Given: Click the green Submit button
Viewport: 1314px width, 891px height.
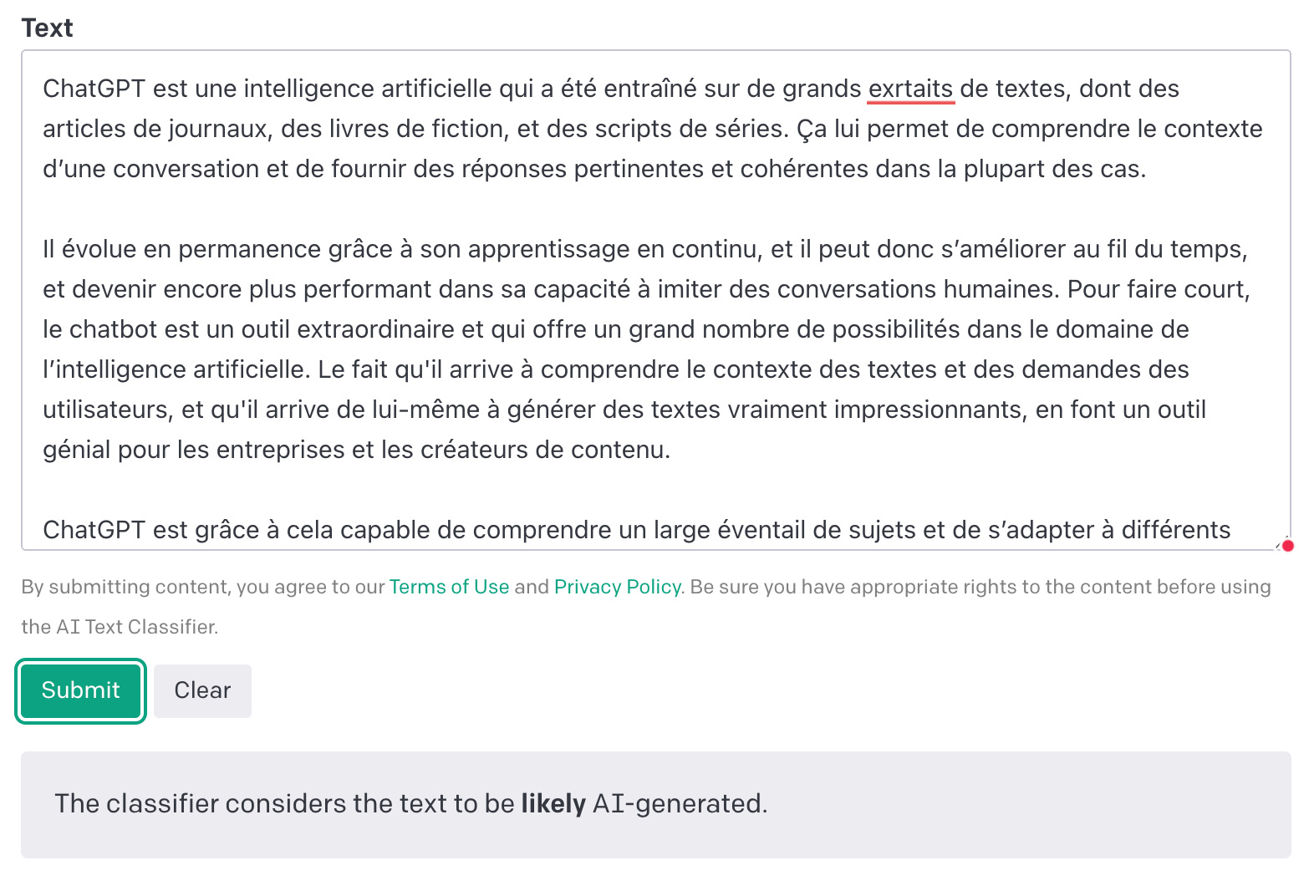Looking at the screenshot, I should 80,690.
